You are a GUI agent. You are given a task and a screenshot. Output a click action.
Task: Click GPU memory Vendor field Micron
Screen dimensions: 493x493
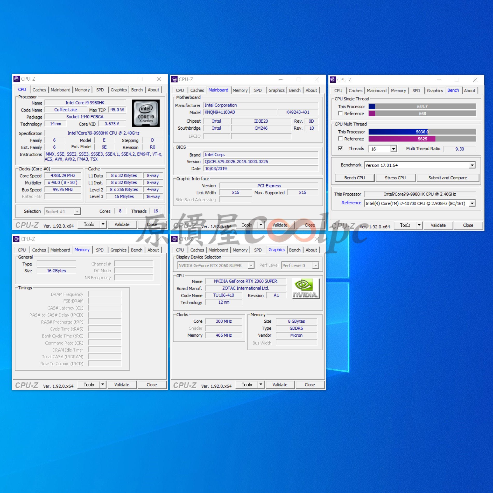(x=296, y=335)
